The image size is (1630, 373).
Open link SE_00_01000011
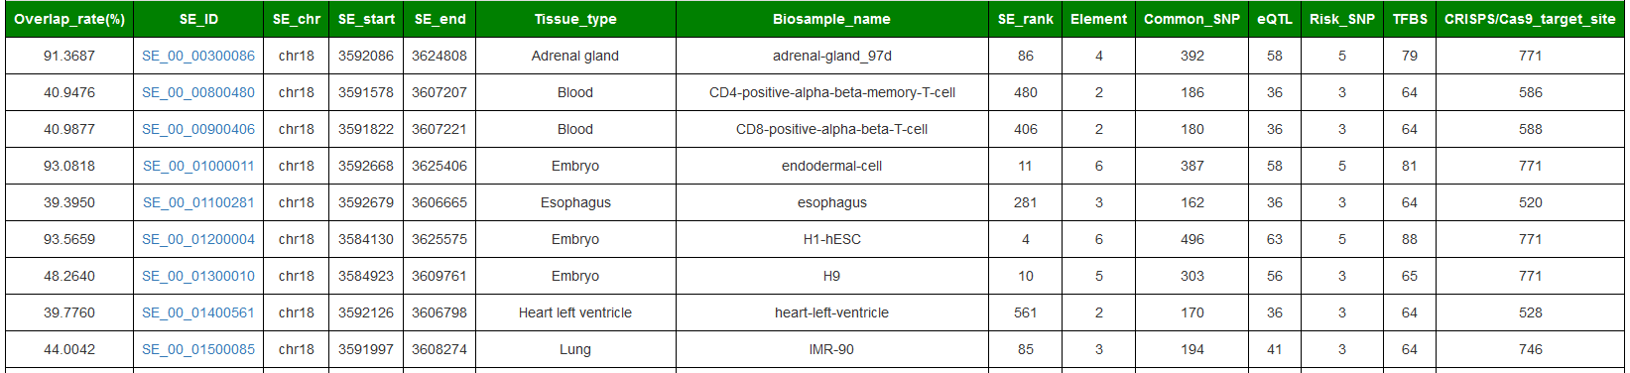click(x=198, y=166)
